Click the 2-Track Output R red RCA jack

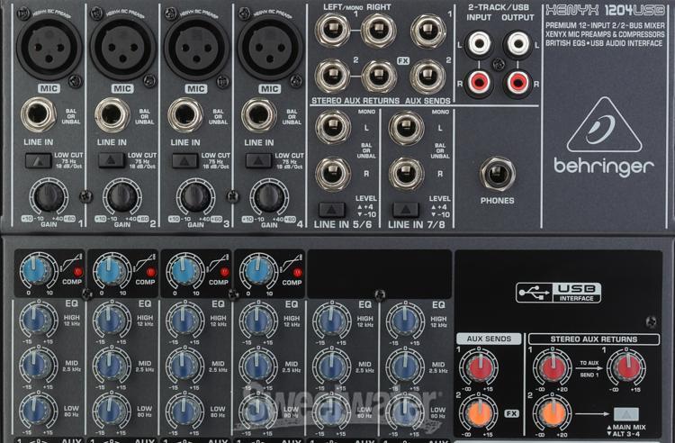(x=517, y=82)
